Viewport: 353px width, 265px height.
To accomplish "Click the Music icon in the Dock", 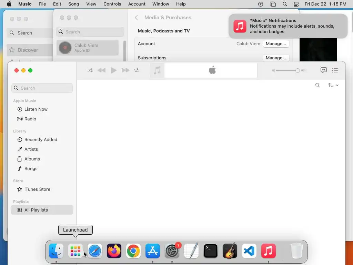I will tap(269, 251).
